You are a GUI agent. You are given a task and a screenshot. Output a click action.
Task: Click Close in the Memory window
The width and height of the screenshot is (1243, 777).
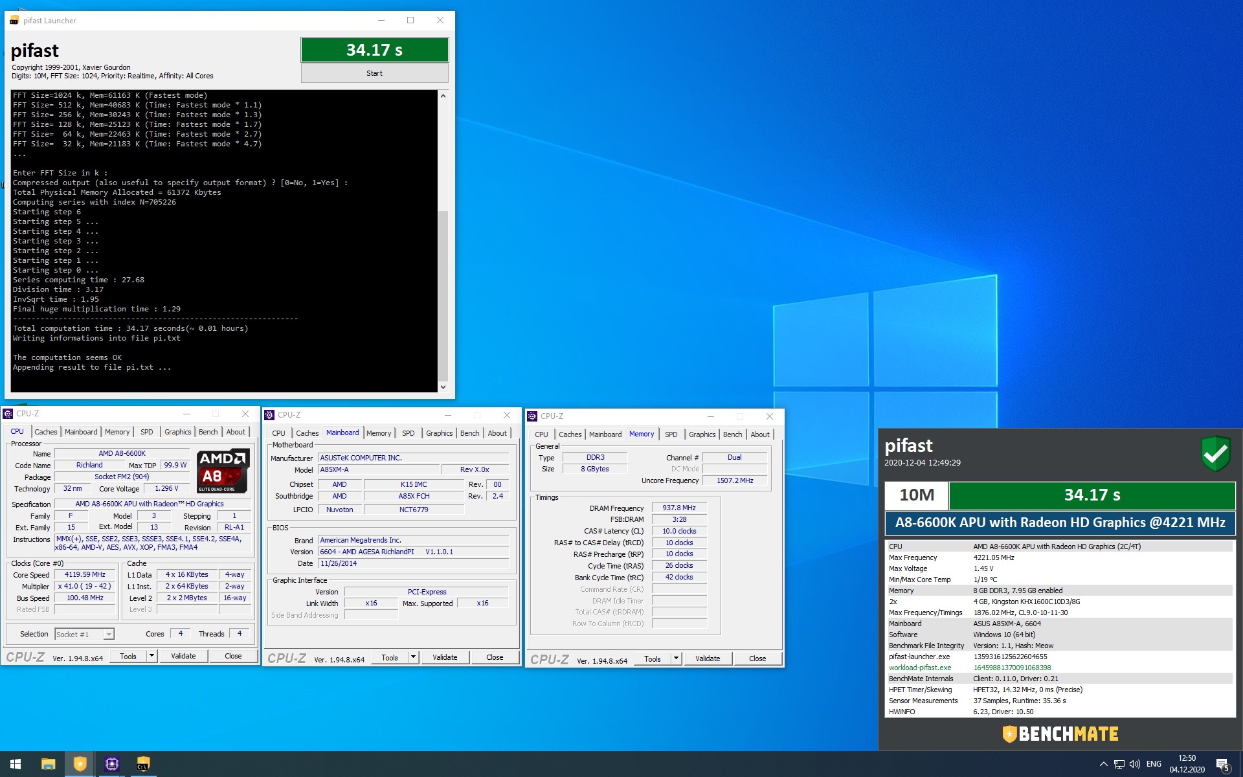(757, 659)
